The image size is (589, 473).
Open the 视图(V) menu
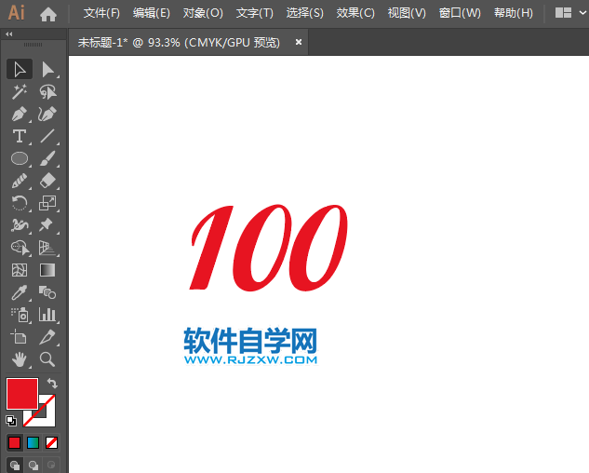coord(407,13)
